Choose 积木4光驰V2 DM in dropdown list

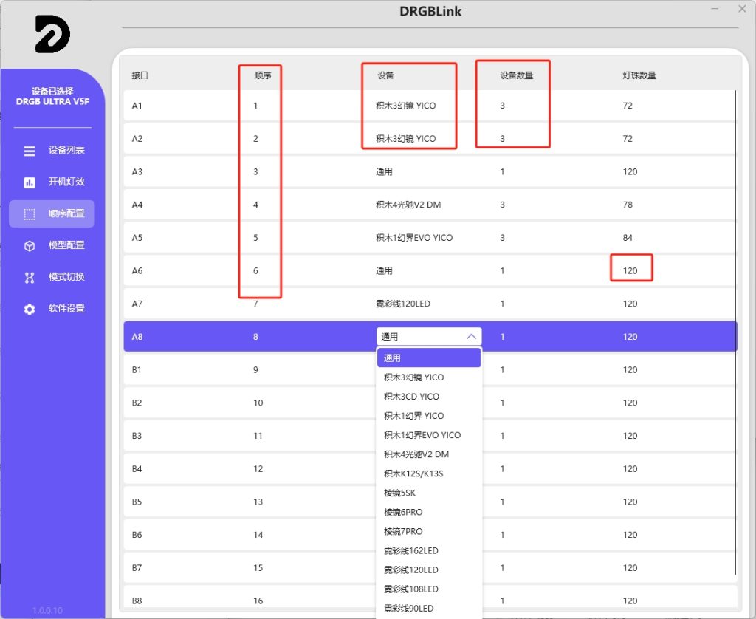coord(429,454)
